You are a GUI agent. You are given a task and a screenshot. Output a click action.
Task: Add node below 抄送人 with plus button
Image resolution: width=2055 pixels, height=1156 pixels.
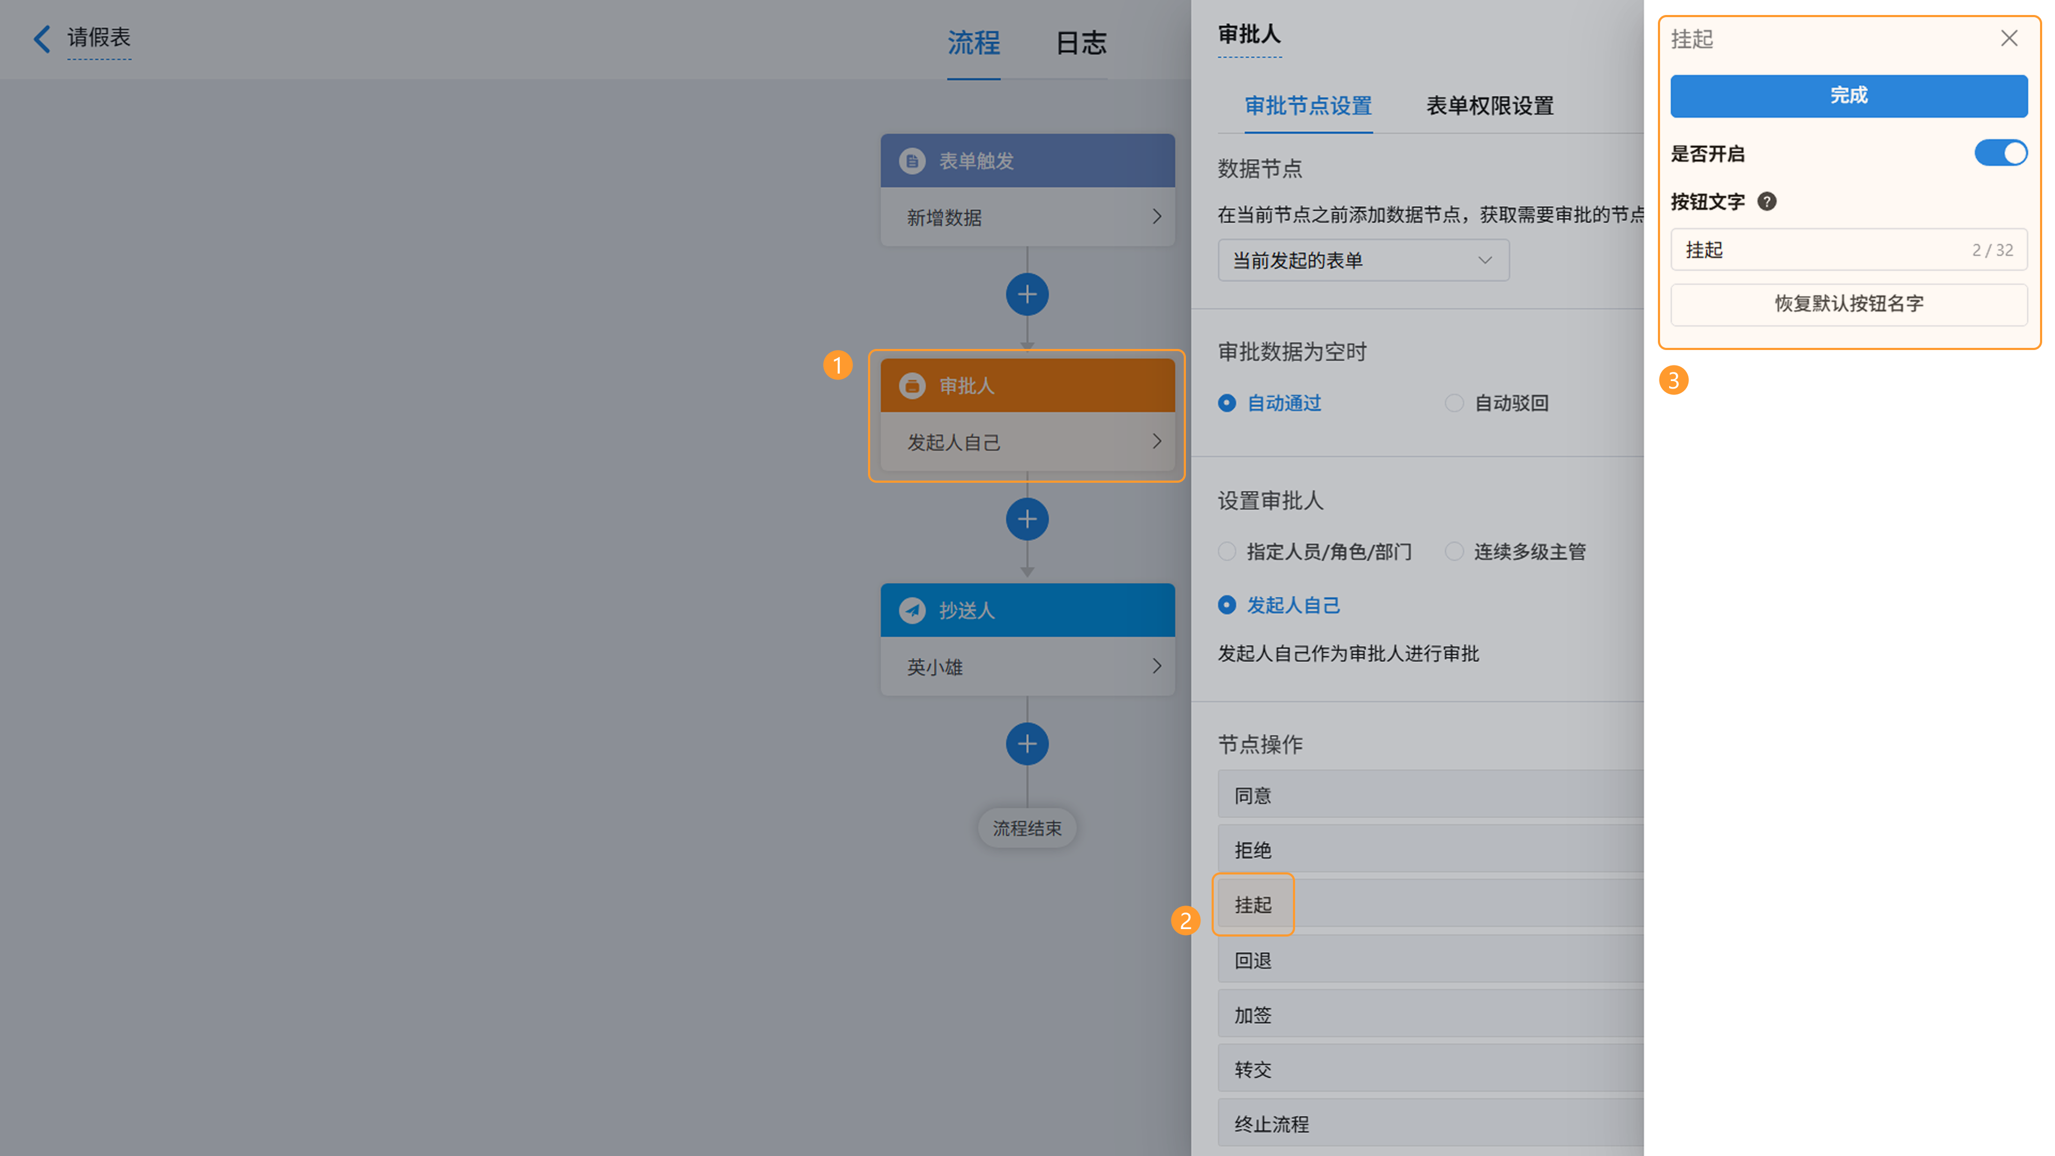(1027, 744)
